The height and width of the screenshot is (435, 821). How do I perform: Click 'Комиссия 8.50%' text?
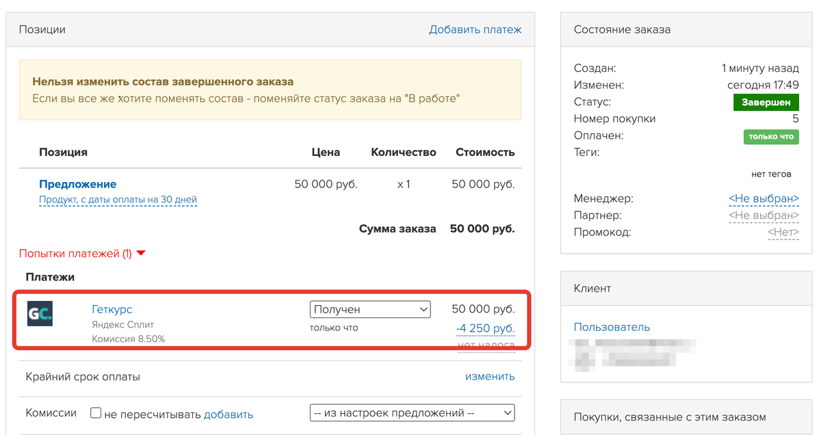[128, 339]
